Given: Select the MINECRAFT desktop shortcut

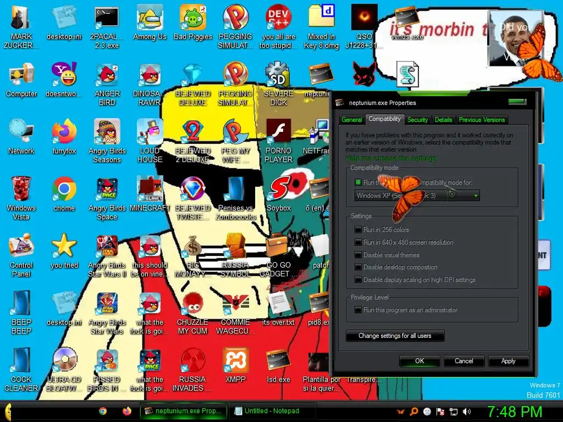Looking at the screenshot, I should coord(150,194).
